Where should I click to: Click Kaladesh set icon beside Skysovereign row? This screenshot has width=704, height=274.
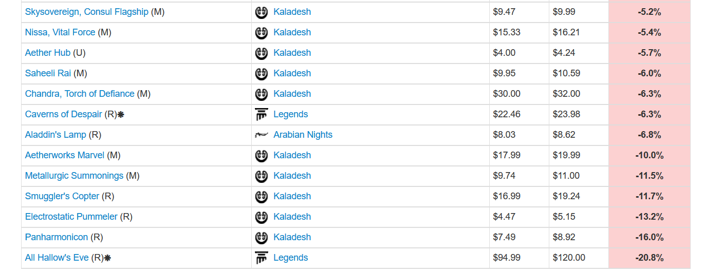262,12
